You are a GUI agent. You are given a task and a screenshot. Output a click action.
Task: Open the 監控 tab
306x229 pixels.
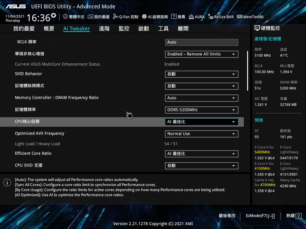tap(124, 29)
